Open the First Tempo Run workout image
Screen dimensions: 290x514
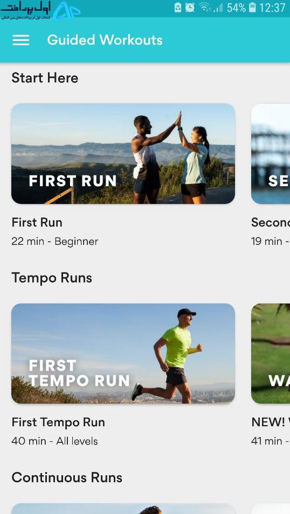[x=123, y=354]
